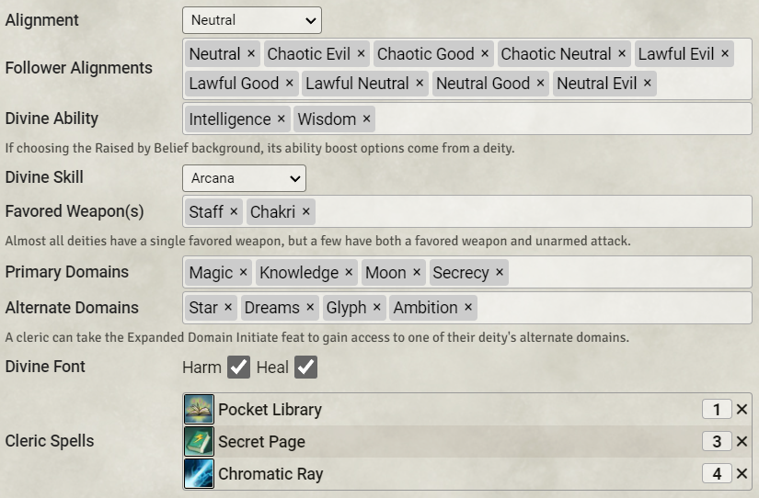Remove Lawful Neutral from follower alignments

[420, 84]
